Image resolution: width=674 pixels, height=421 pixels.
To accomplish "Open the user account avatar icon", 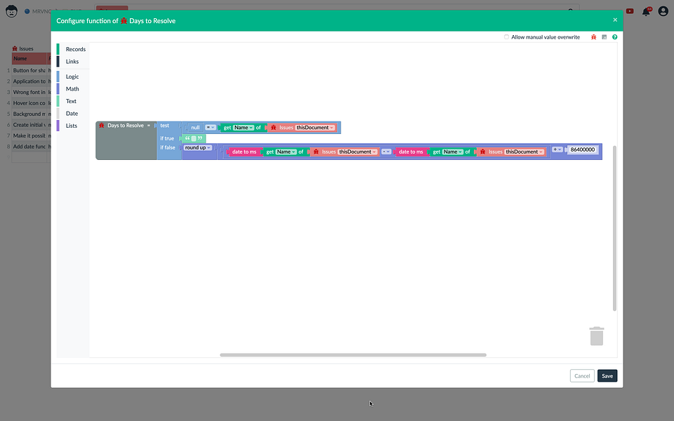I will [x=663, y=11].
